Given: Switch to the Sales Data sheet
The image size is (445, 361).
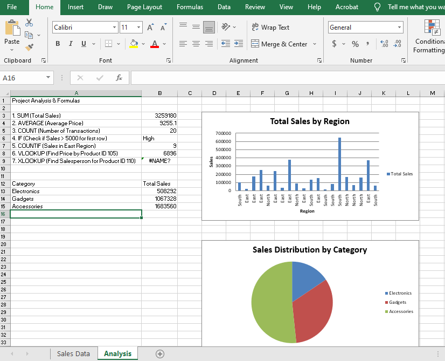Looking at the screenshot, I should 73,353.
